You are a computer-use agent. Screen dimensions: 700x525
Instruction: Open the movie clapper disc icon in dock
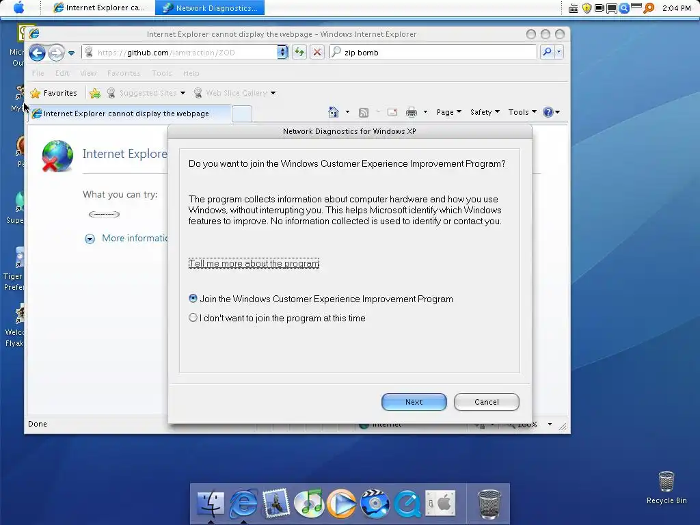tap(375, 504)
